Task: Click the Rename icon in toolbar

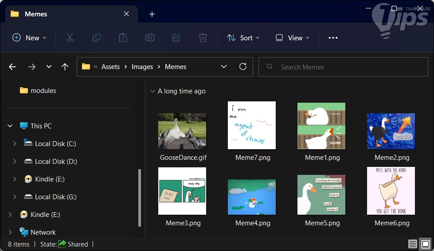Action: click(150, 38)
